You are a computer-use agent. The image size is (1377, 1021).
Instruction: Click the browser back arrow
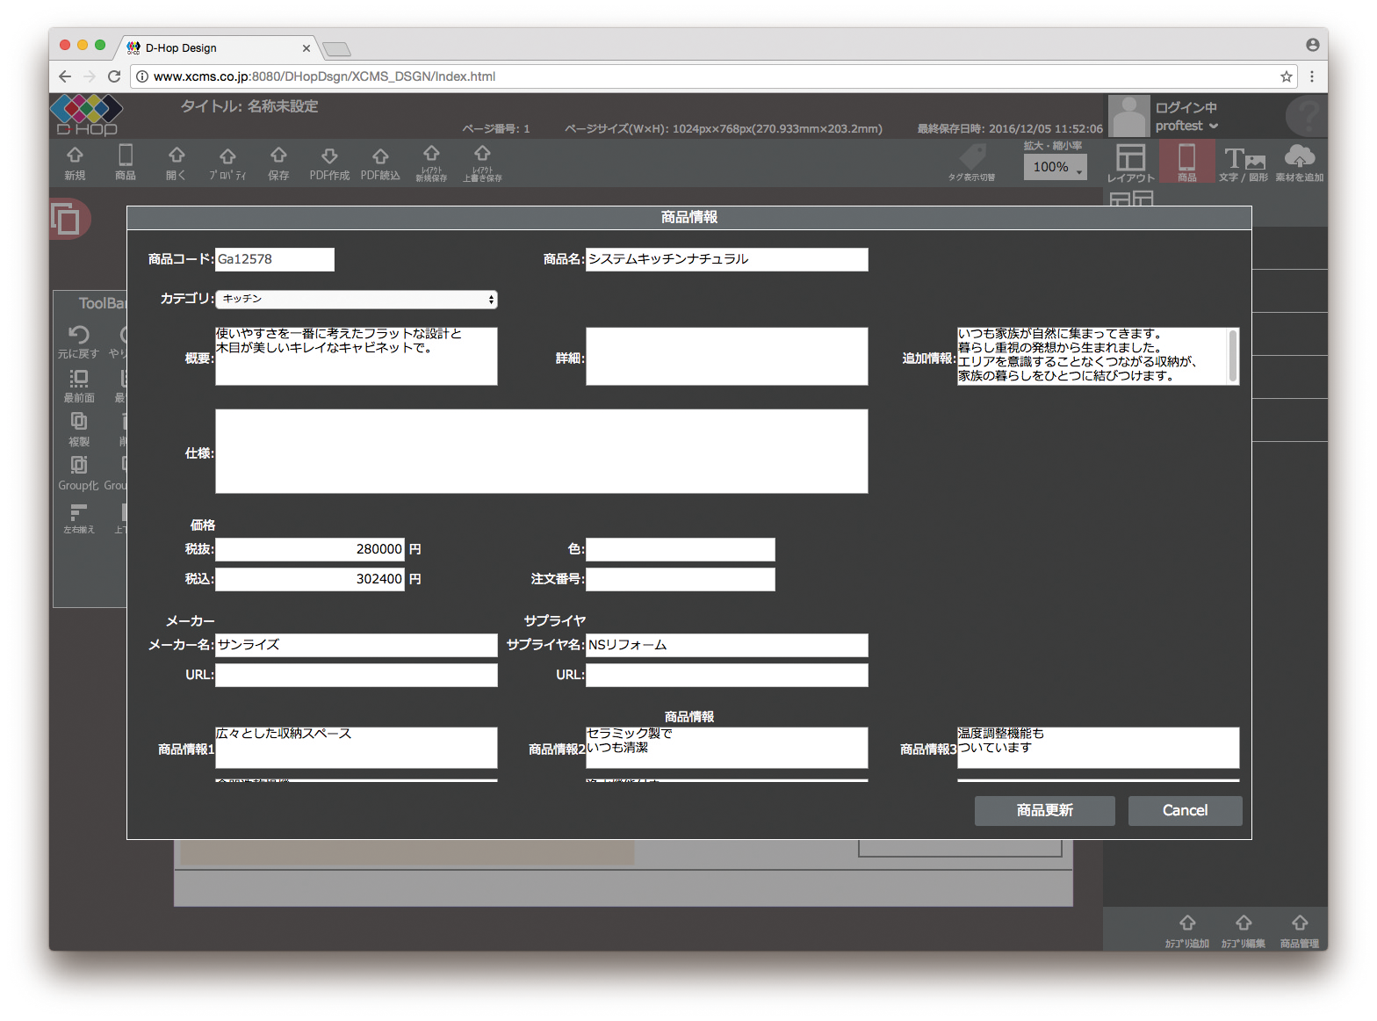[65, 76]
